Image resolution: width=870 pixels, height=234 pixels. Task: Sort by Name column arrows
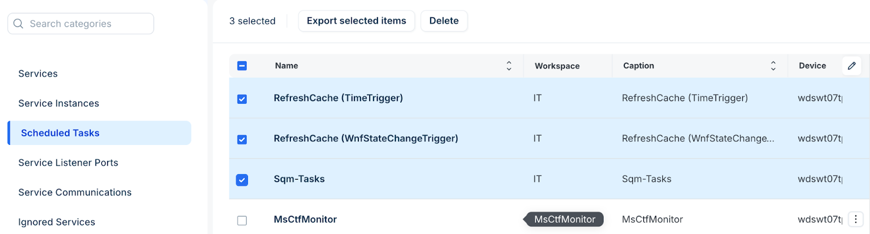pos(509,66)
